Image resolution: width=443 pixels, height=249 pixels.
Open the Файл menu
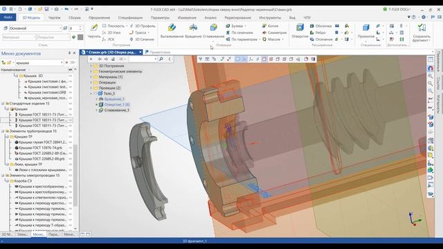(8, 17)
